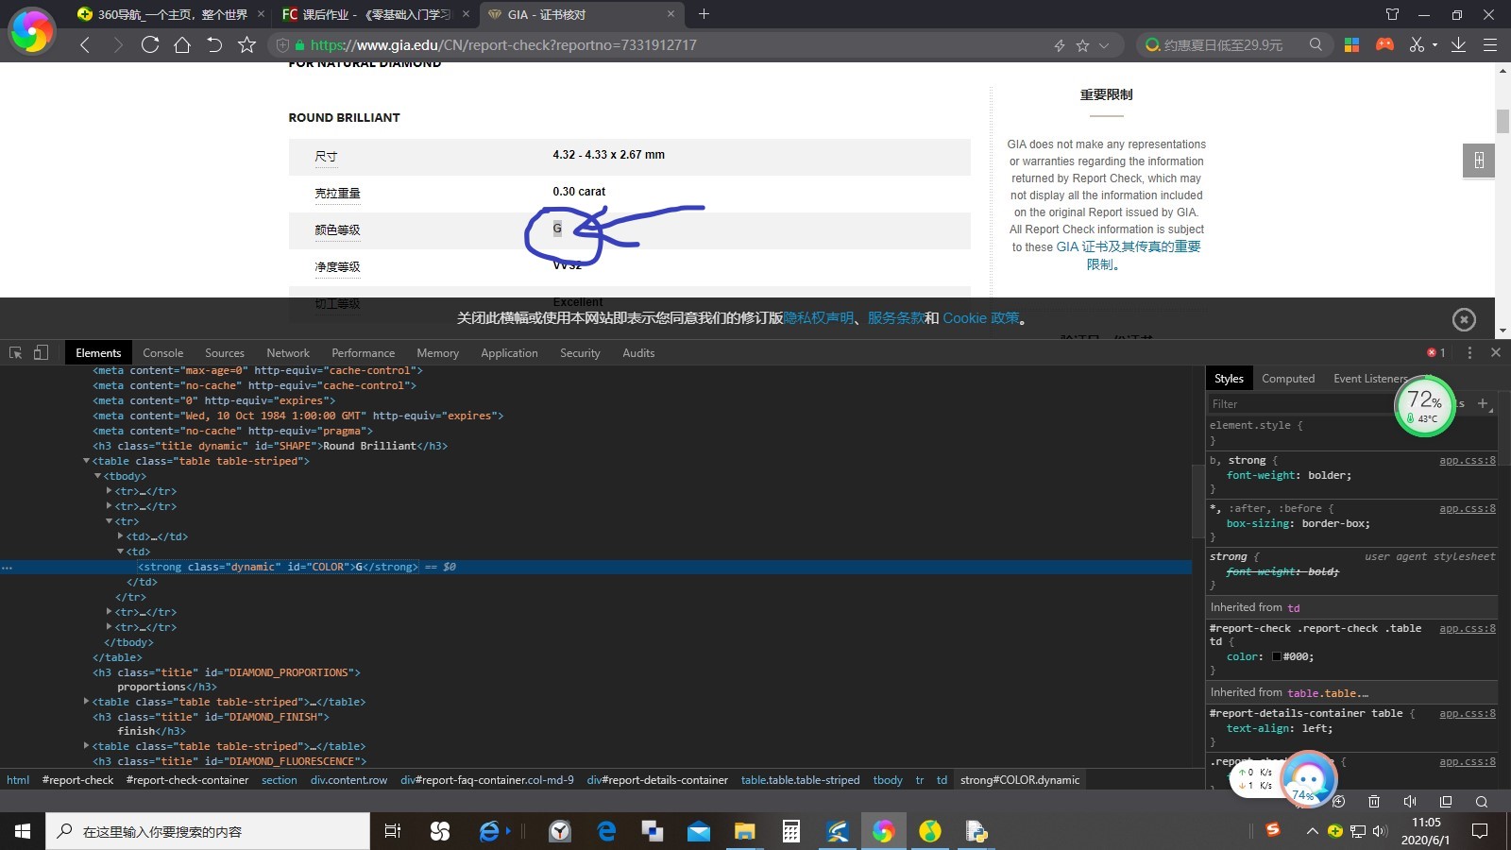Open the red game controller icon
The height and width of the screenshot is (850, 1511).
coord(1384,44)
